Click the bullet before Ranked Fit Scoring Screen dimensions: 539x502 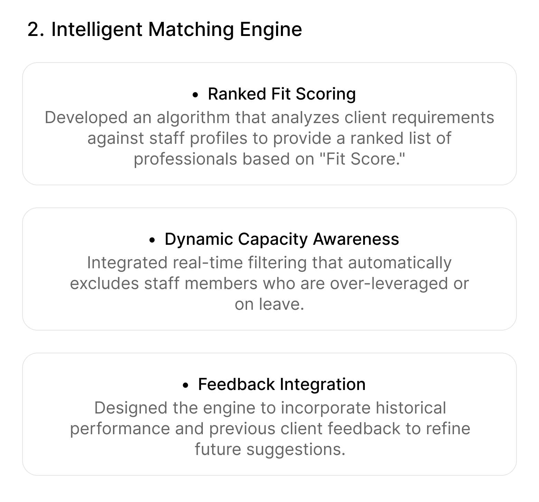196,95
